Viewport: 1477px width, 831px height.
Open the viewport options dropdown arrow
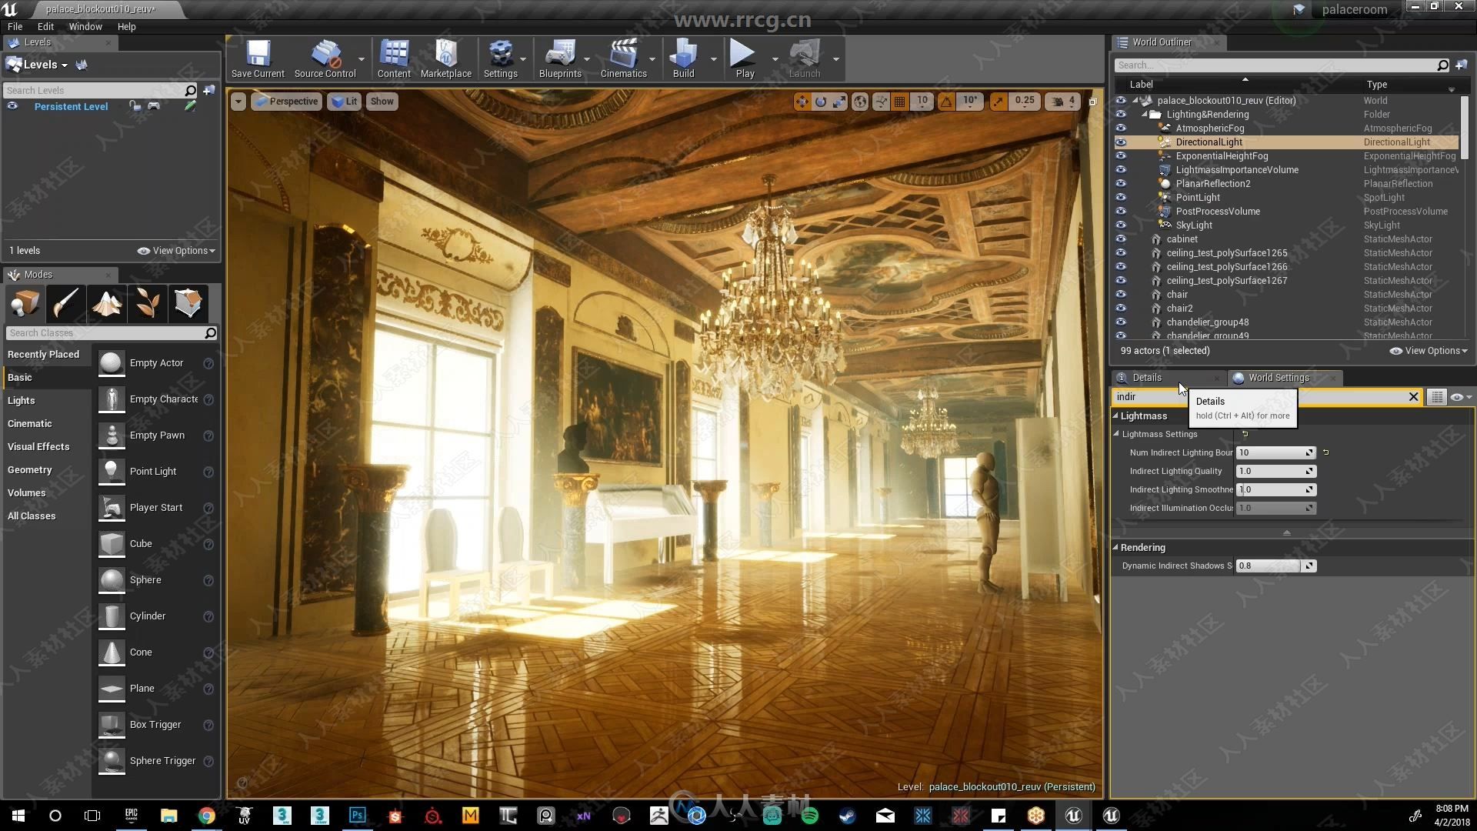[238, 102]
